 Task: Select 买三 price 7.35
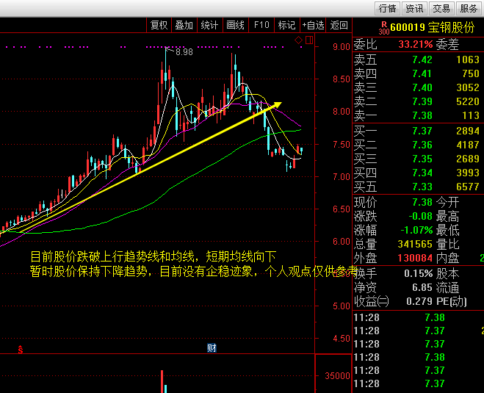[422, 159]
